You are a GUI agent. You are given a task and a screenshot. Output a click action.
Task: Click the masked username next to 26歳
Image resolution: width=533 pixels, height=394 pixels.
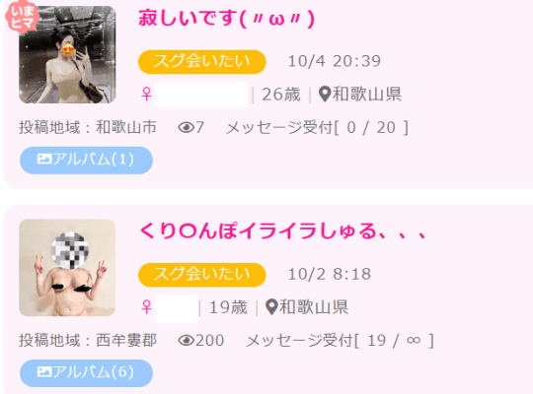coord(201,94)
